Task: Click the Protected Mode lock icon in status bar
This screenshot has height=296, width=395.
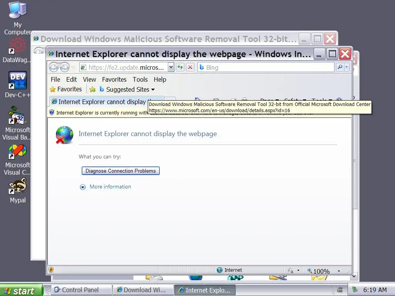Action: click(x=290, y=271)
